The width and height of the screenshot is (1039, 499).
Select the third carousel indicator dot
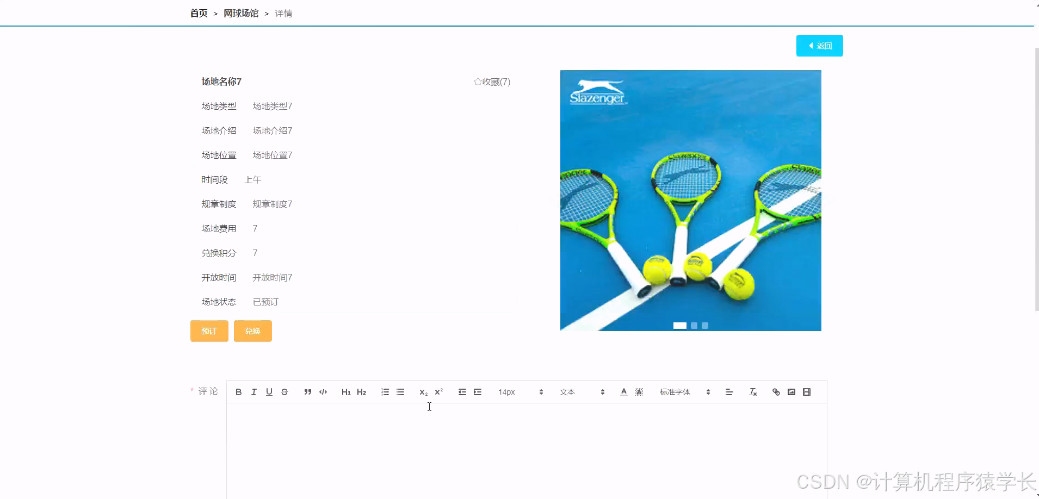[705, 326]
